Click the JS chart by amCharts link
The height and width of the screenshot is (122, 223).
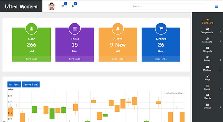[174, 93]
